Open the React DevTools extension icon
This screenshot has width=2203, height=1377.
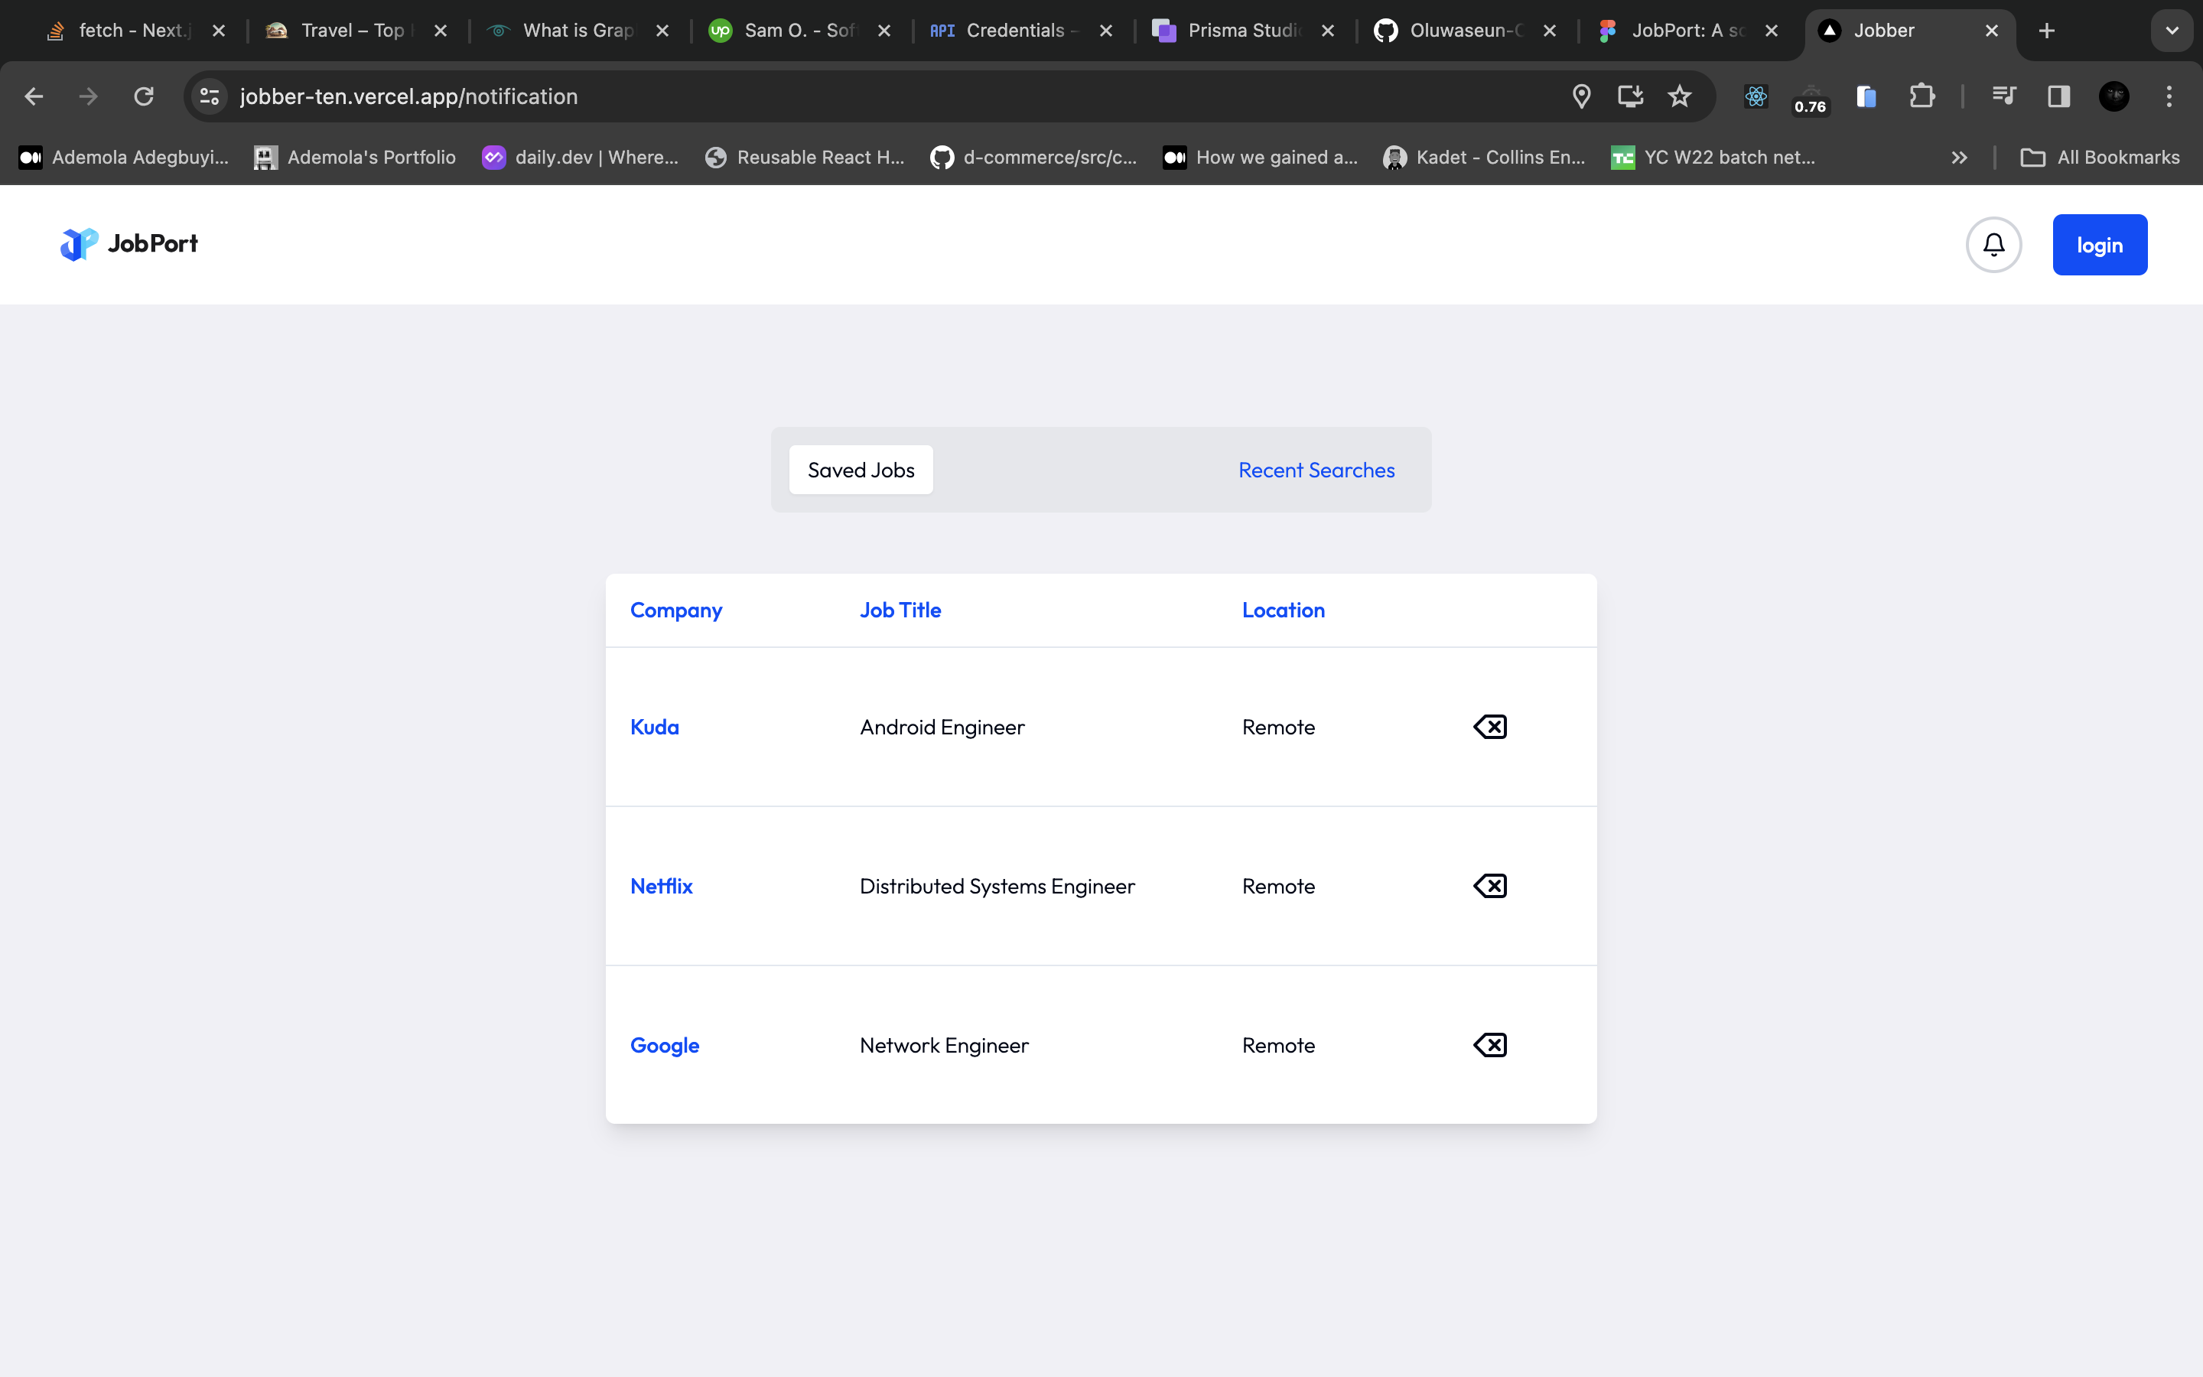click(x=1755, y=96)
